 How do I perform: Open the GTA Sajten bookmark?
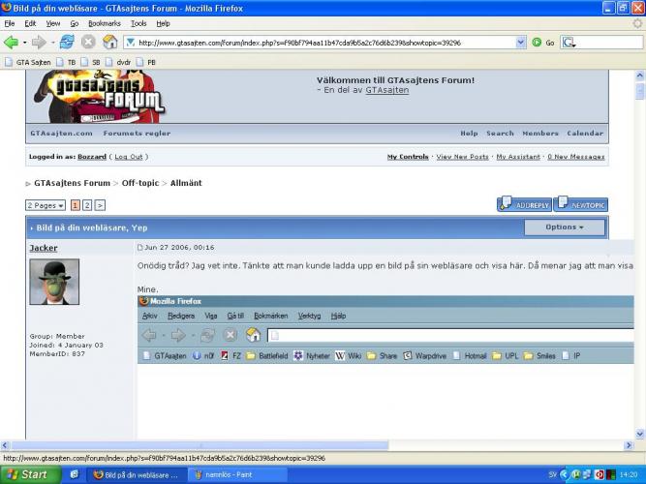point(27,62)
